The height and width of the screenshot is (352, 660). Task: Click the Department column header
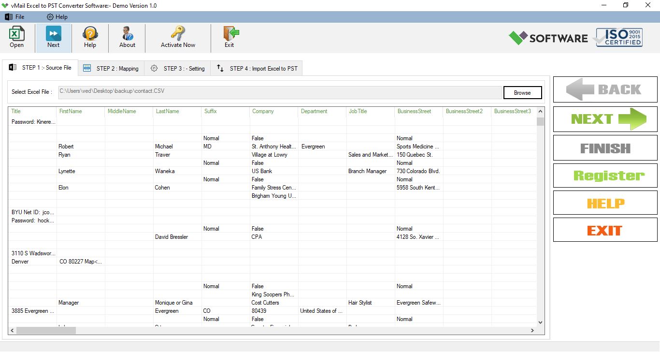322,111
